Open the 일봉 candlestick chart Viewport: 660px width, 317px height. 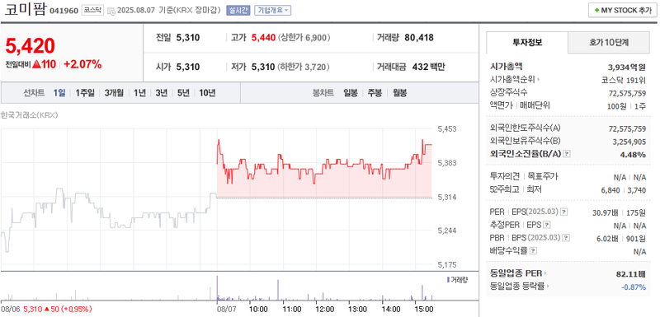tap(350, 93)
